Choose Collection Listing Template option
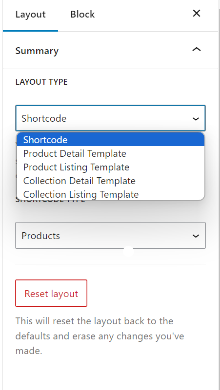This screenshot has height=390, width=220. click(x=111, y=194)
